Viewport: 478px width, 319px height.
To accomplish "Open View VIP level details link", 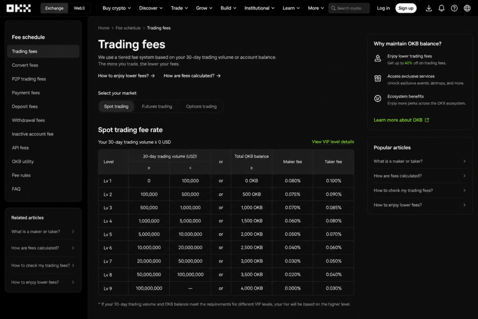I will (333, 142).
